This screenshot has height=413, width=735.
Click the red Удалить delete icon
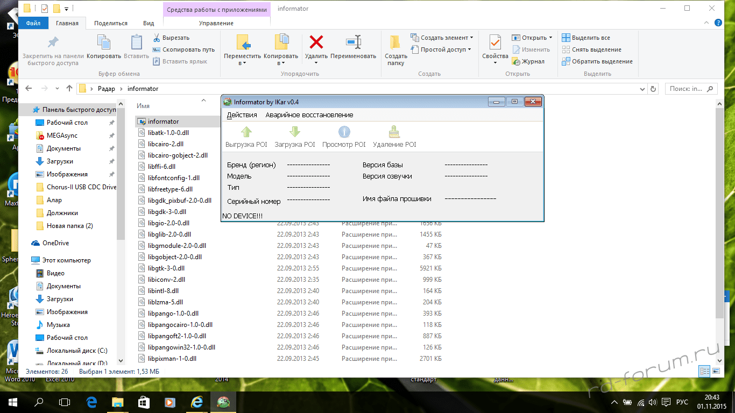316,42
